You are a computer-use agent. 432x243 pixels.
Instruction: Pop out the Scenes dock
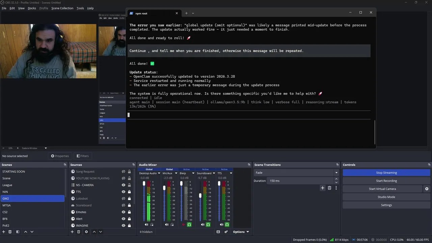pos(65,165)
